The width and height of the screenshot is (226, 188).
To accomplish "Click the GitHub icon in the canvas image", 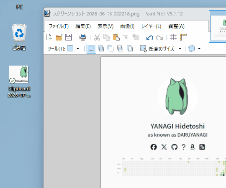I will [x=174, y=147].
